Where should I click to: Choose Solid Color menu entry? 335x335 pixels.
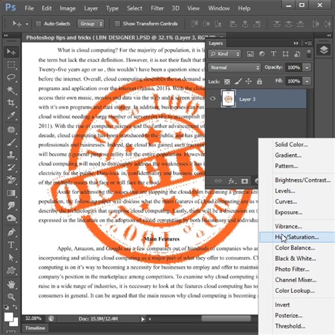297,144
